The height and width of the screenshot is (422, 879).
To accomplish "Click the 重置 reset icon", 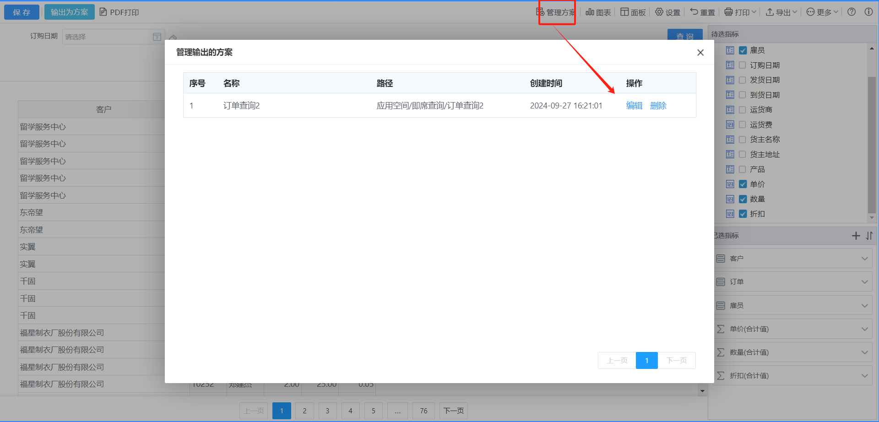I will pyautogui.click(x=702, y=12).
